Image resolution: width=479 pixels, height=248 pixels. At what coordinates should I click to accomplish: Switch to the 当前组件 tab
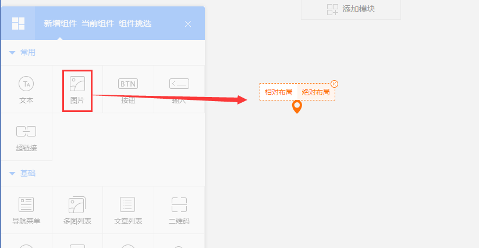coord(97,24)
